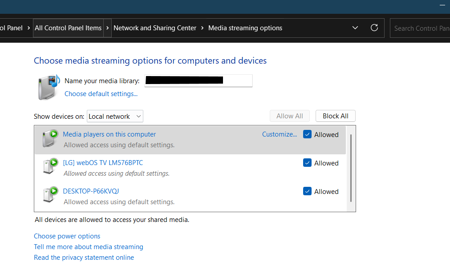Expand chevron after Network and Sharing Center

[x=203, y=28]
